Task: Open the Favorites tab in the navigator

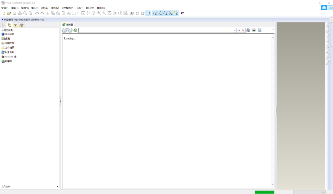Action: coord(15,26)
